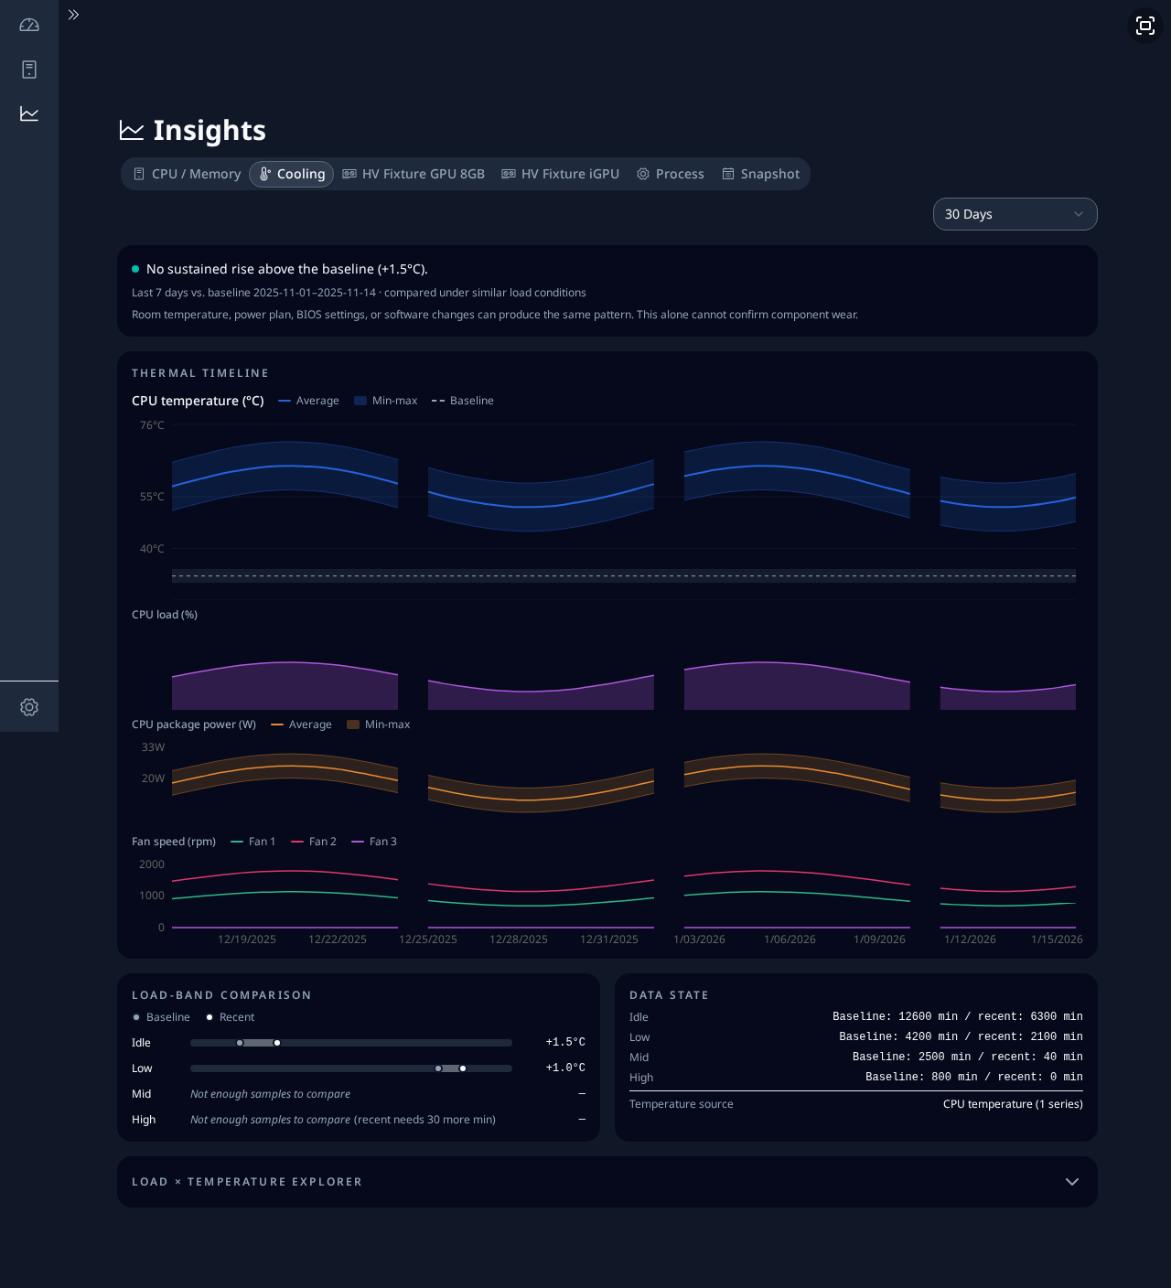Switch to the Process tab

click(671, 174)
